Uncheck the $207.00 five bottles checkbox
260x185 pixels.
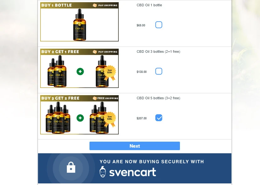159,118
